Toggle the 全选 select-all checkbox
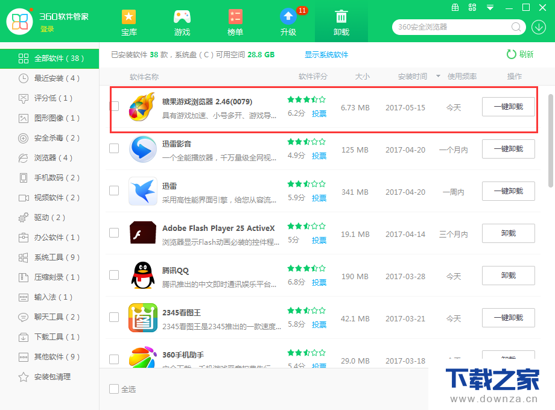This screenshot has height=410, width=555. [114, 389]
